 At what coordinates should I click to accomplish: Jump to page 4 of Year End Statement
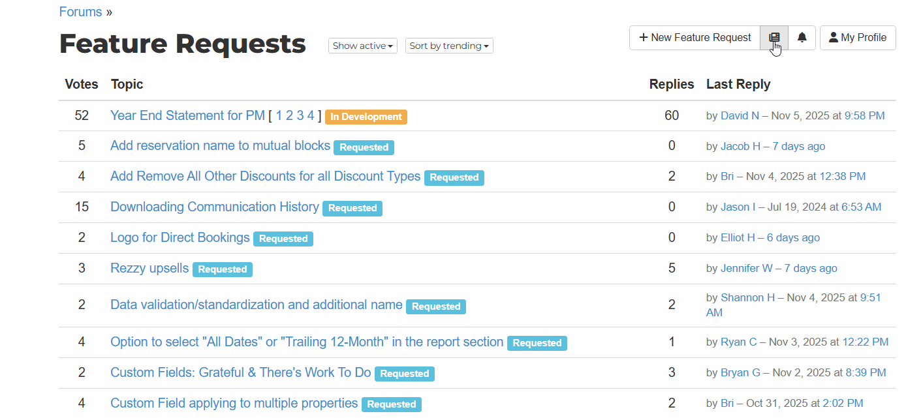[311, 115]
